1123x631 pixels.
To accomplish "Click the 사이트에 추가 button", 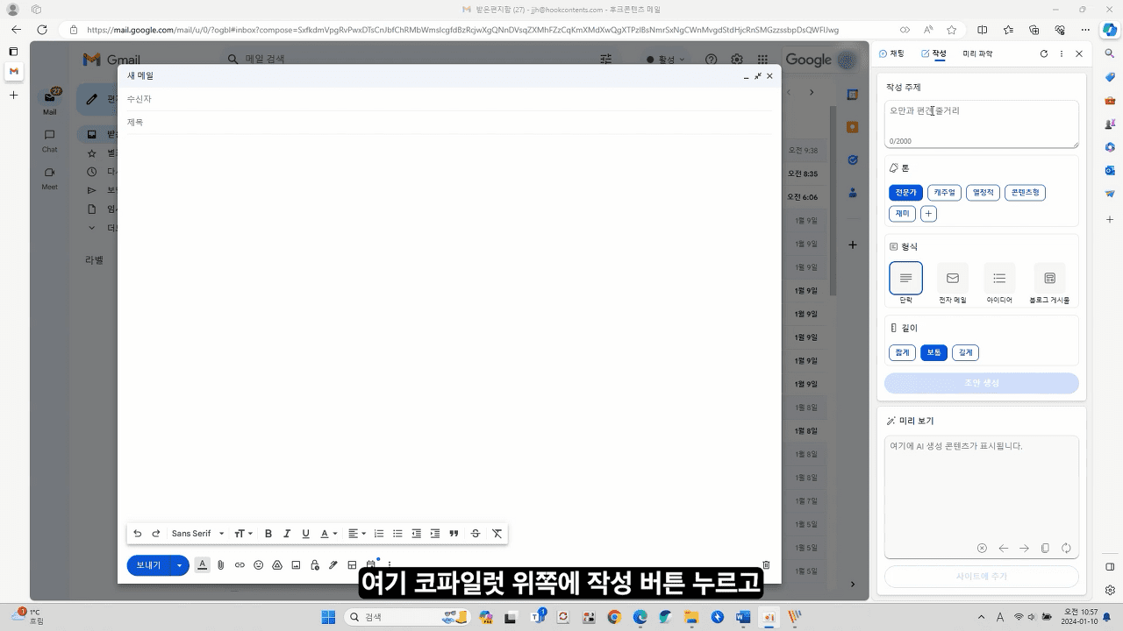I will 981,576.
